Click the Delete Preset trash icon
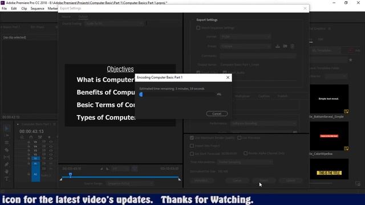 (293, 46)
